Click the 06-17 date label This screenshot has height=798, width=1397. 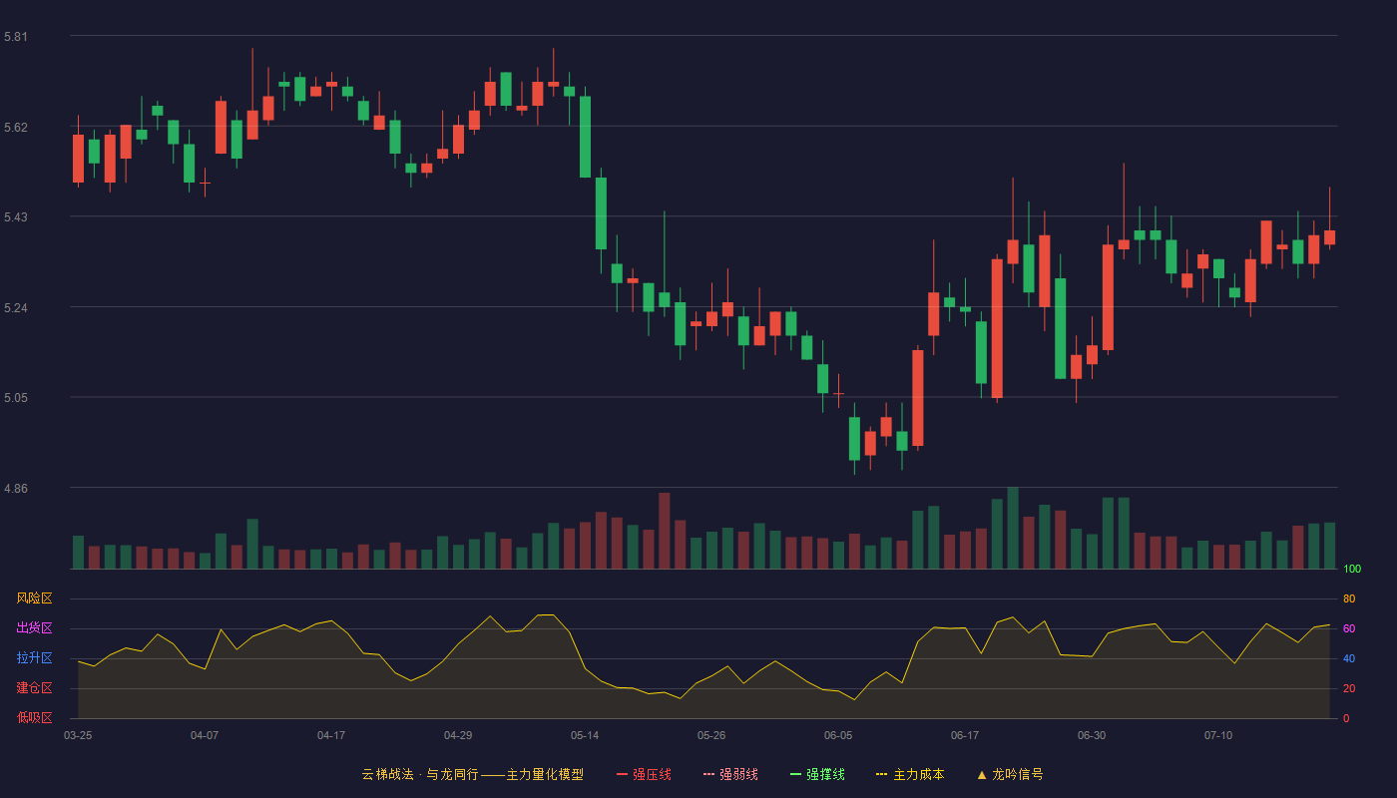coord(965,735)
